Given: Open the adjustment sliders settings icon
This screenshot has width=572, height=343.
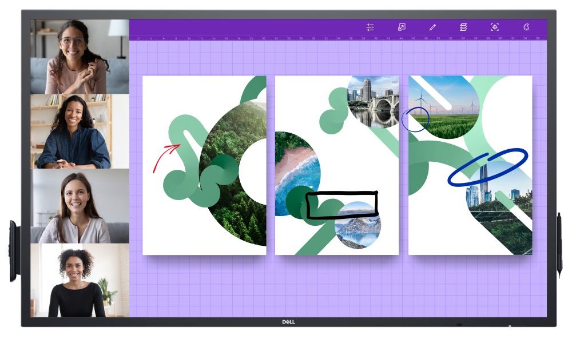Looking at the screenshot, I should click(x=370, y=27).
